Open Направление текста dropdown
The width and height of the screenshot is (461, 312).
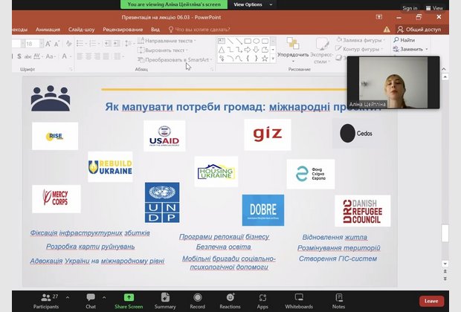tap(167, 41)
